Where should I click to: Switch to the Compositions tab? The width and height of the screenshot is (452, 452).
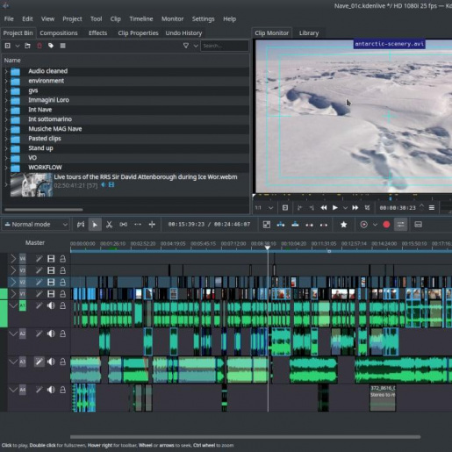59,33
